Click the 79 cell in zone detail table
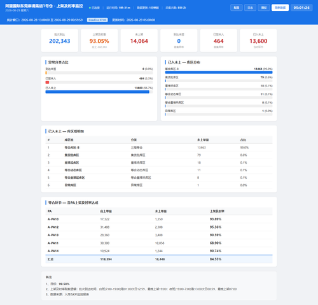This screenshot has height=305, width=318. pyautogui.click(x=199, y=155)
